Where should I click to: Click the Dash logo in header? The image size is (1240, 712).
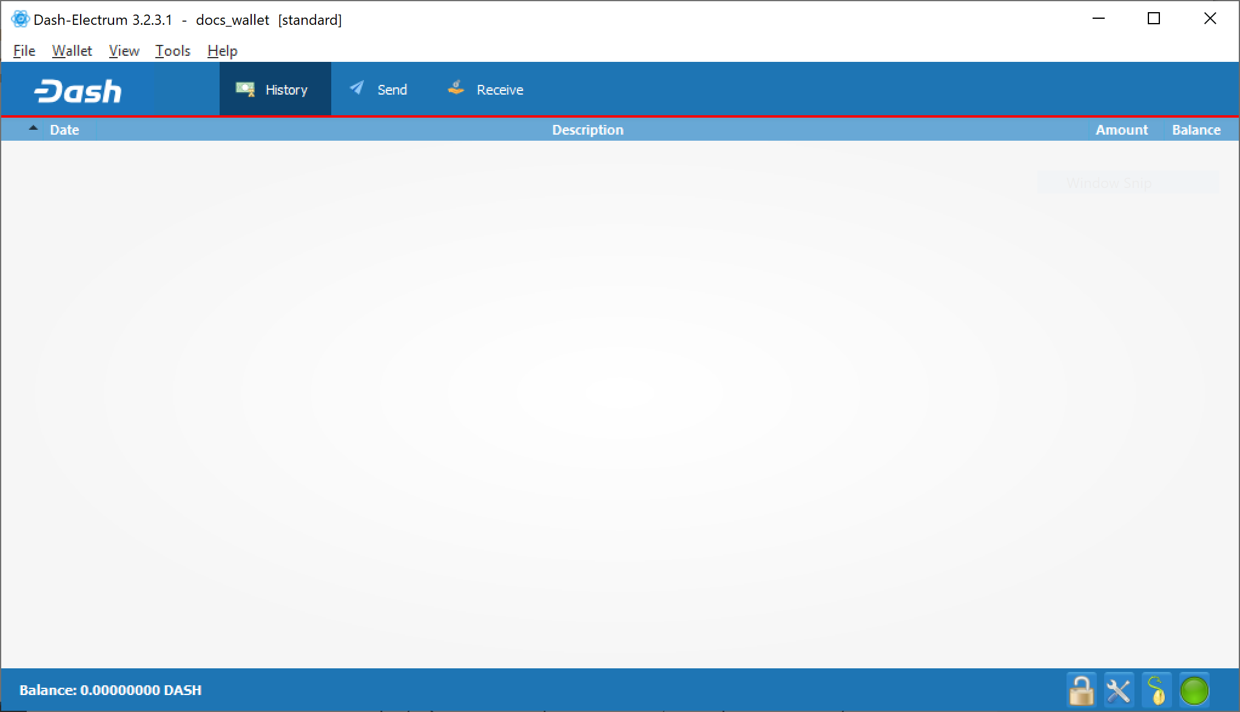[78, 91]
